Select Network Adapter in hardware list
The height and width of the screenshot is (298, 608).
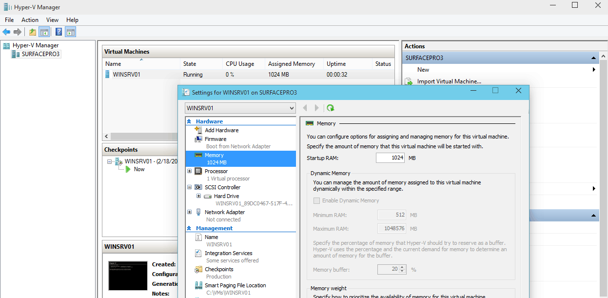[x=225, y=212]
